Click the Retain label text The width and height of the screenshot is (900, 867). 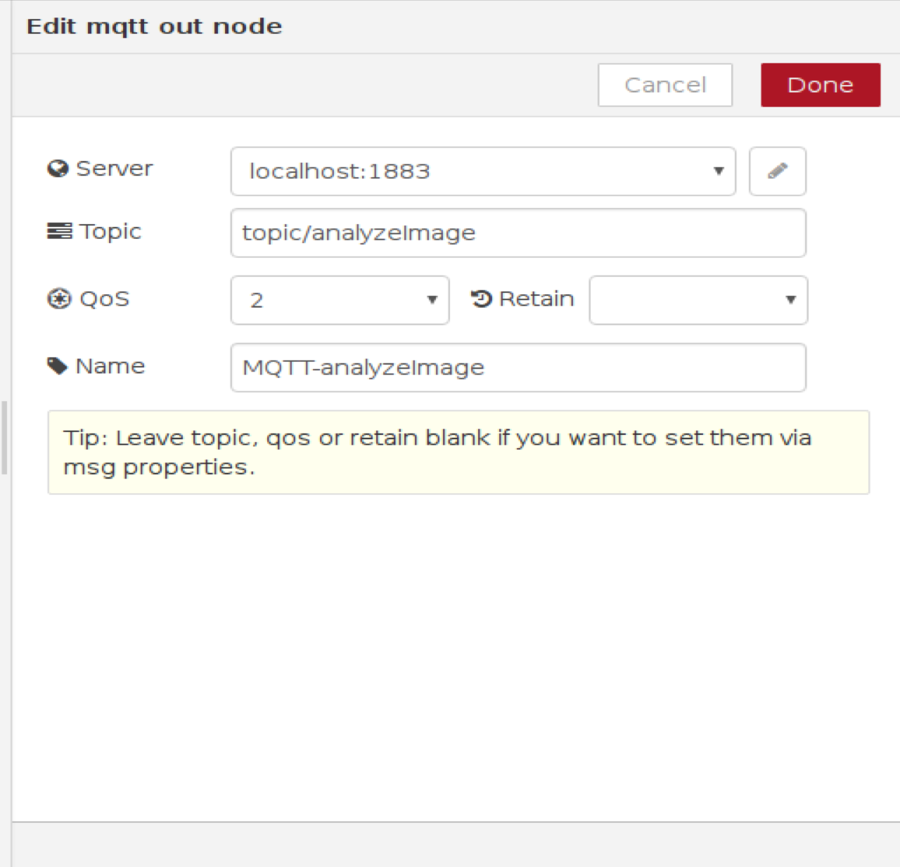[x=536, y=299]
